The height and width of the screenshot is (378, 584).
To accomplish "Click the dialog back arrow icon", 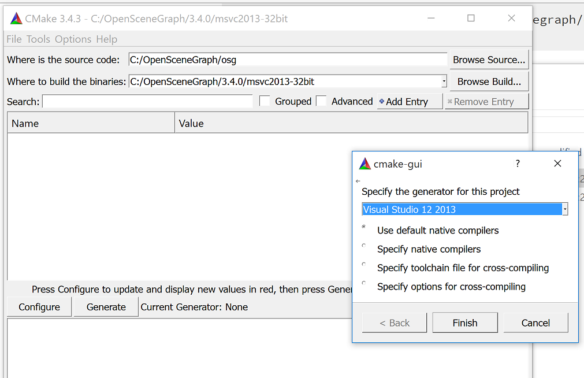I will click(x=358, y=181).
